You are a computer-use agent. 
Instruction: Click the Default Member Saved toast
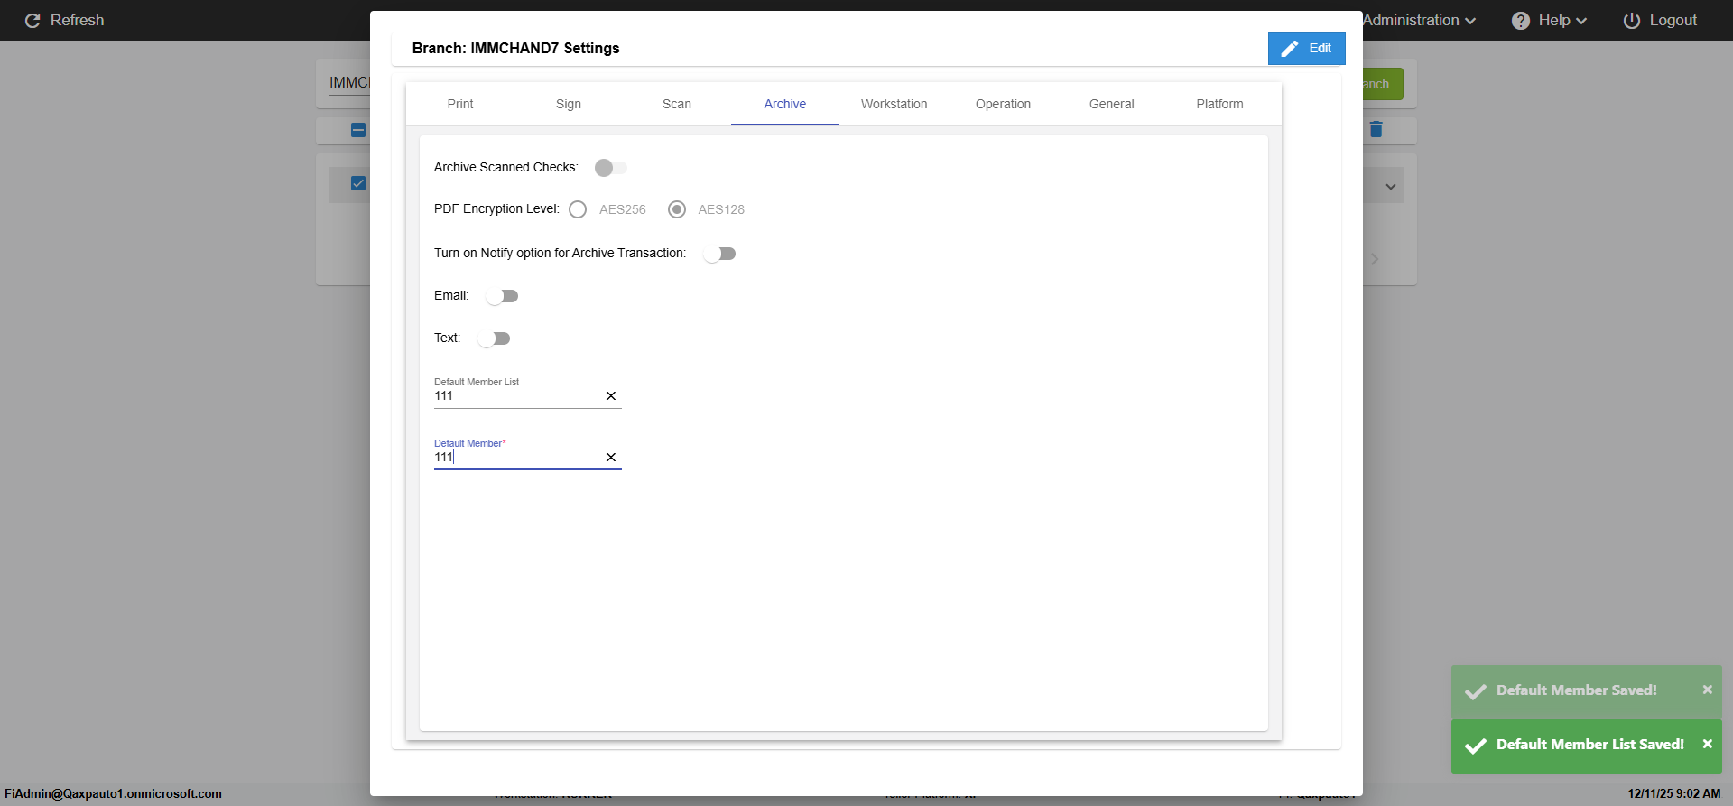pyautogui.click(x=1587, y=691)
